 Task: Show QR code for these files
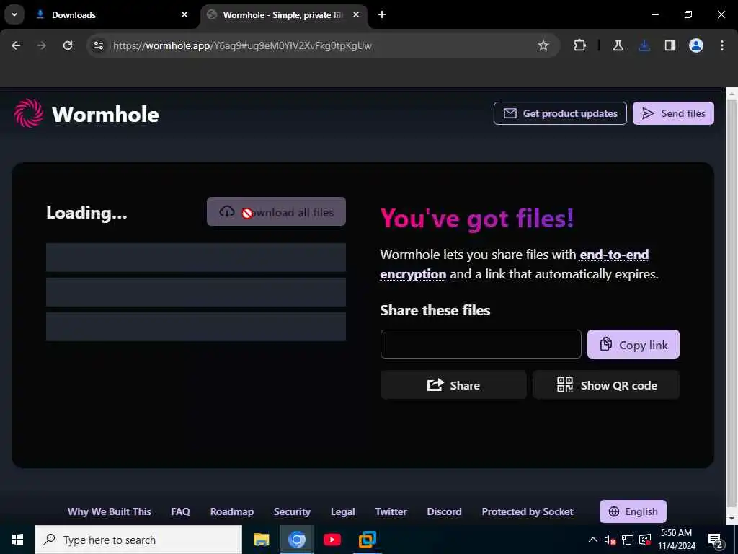pyautogui.click(x=606, y=385)
